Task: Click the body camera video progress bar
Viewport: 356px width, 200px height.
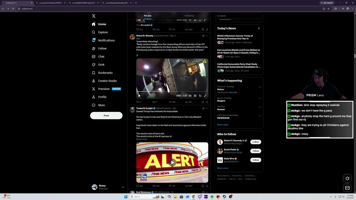Action: coord(172,91)
